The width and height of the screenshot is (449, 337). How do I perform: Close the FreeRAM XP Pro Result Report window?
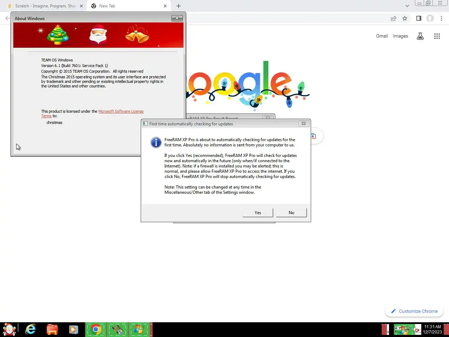coord(268,118)
